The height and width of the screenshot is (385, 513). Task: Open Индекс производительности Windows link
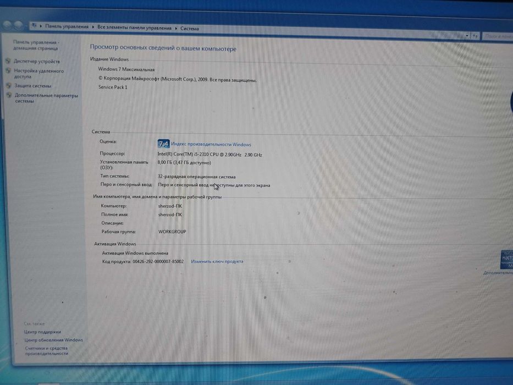coord(211,144)
